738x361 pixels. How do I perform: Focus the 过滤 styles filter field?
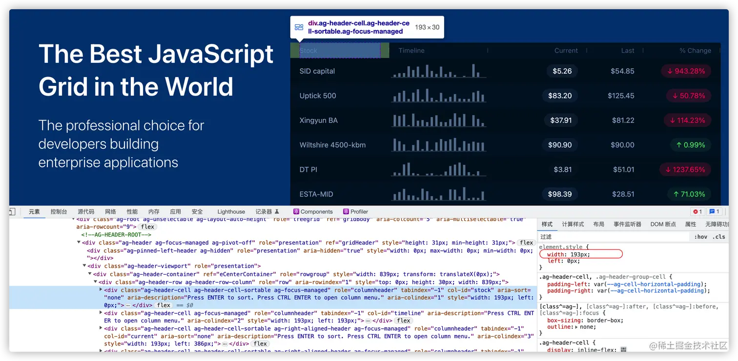614,237
